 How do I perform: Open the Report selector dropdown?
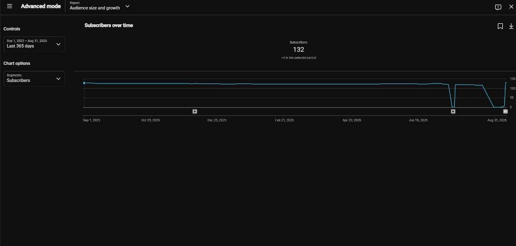click(100, 6)
